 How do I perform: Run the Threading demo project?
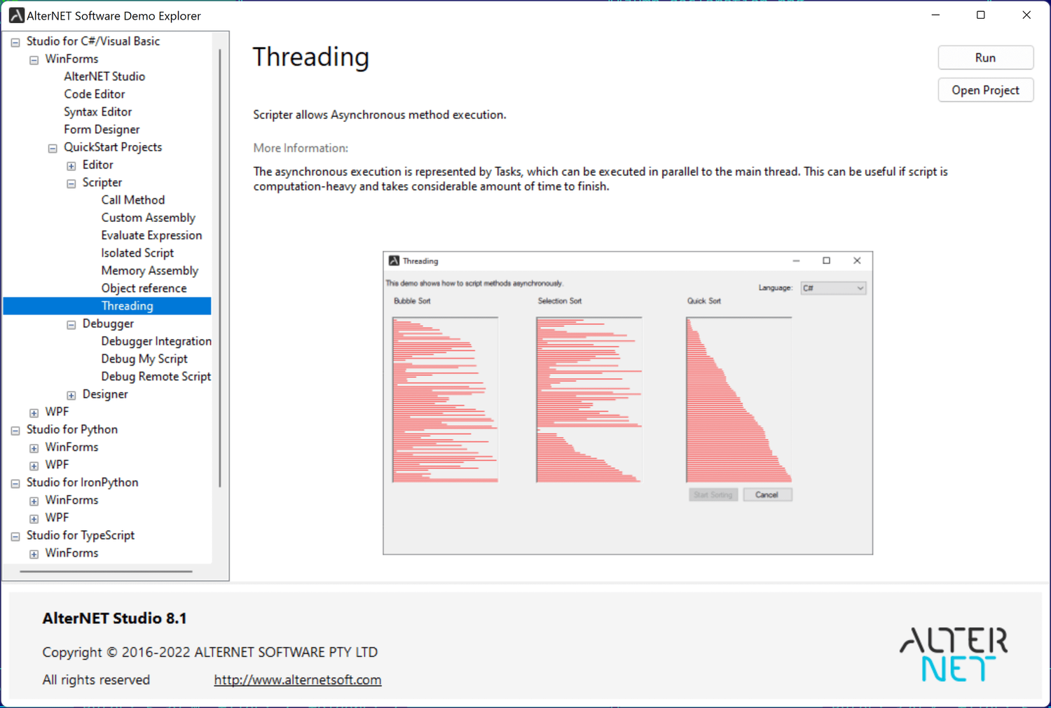[985, 57]
